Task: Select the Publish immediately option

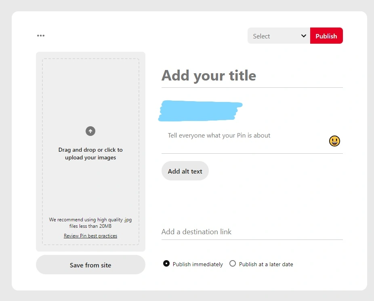Action: pos(166,263)
